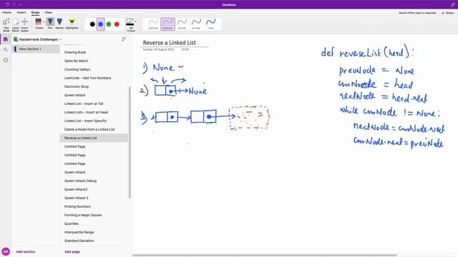Click the Add page button
Viewport: 458px width, 257px height.
pyautogui.click(x=72, y=252)
